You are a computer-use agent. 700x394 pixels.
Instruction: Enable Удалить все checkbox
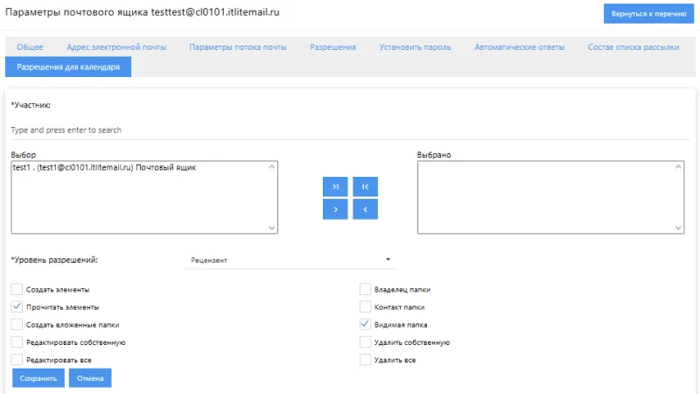[366, 360]
